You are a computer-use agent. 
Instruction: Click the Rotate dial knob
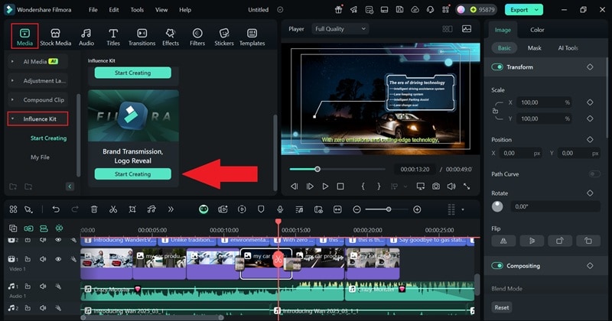(x=497, y=206)
